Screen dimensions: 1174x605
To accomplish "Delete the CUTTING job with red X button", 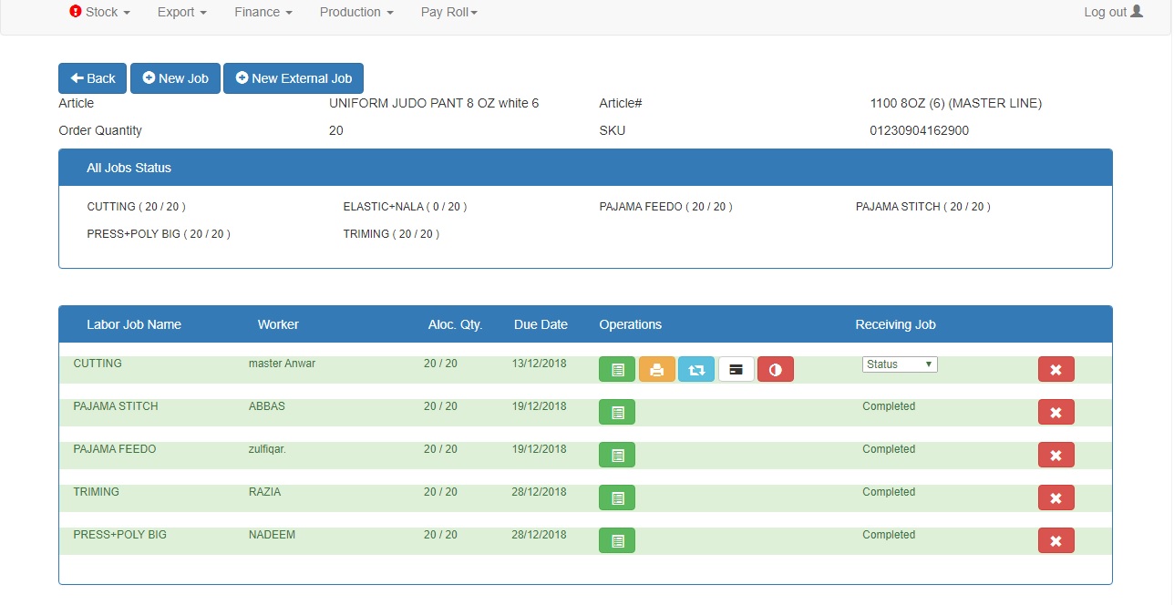I will [x=1056, y=369].
